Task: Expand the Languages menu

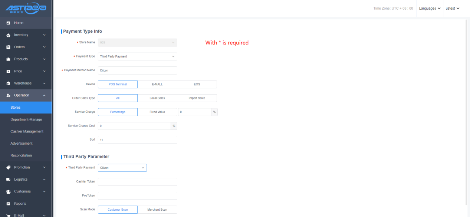Action: click(x=430, y=9)
